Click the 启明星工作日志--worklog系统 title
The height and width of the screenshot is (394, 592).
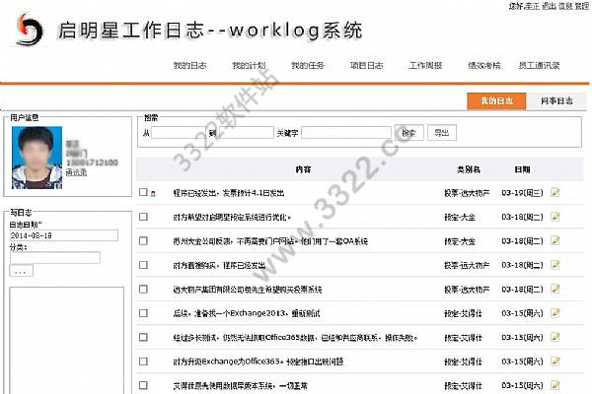(210, 31)
